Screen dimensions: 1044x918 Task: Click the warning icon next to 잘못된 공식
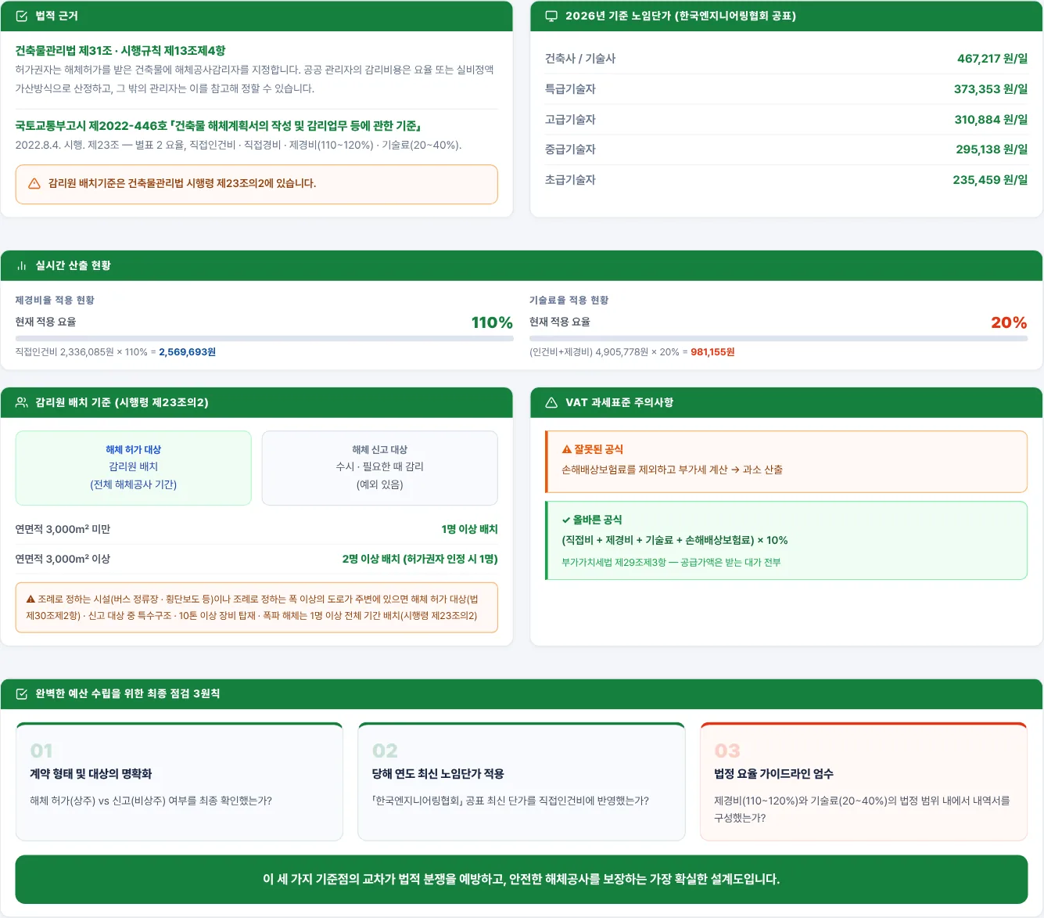[x=567, y=449]
